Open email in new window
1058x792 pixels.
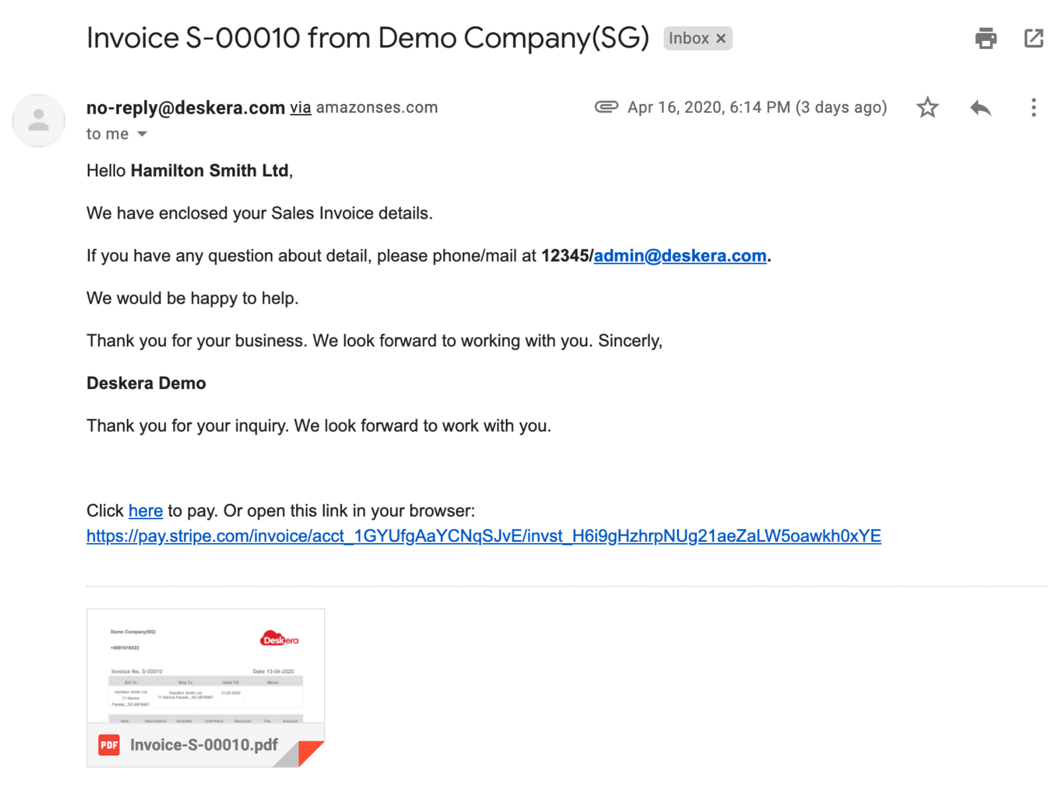(1034, 38)
